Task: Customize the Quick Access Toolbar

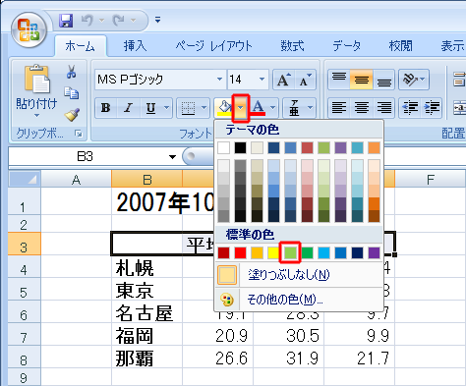Action: (x=158, y=20)
